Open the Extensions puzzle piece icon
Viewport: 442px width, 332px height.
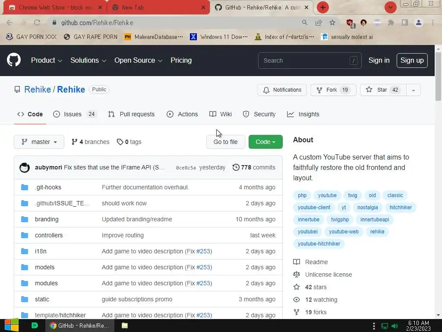[391, 22]
